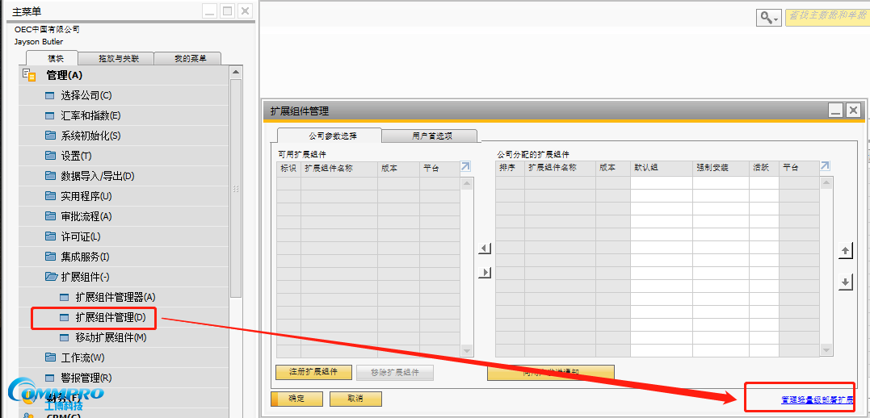Select 移动扩展组件(M) in the menu
870x418 pixels.
(x=111, y=337)
